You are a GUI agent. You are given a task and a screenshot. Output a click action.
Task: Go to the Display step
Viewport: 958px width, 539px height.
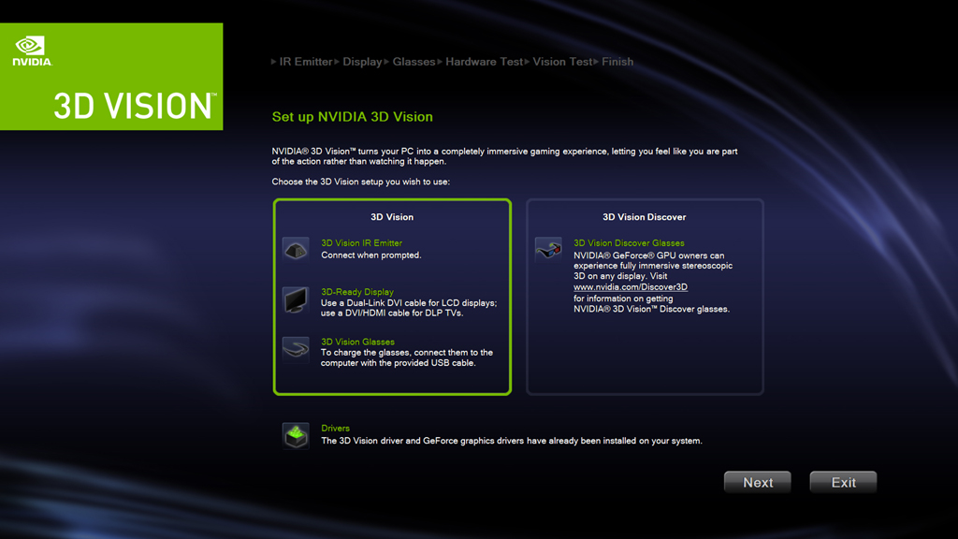(362, 62)
